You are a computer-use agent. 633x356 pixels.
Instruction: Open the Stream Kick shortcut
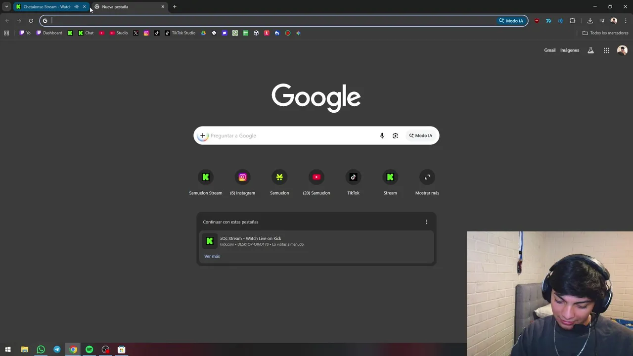click(x=390, y=182)
